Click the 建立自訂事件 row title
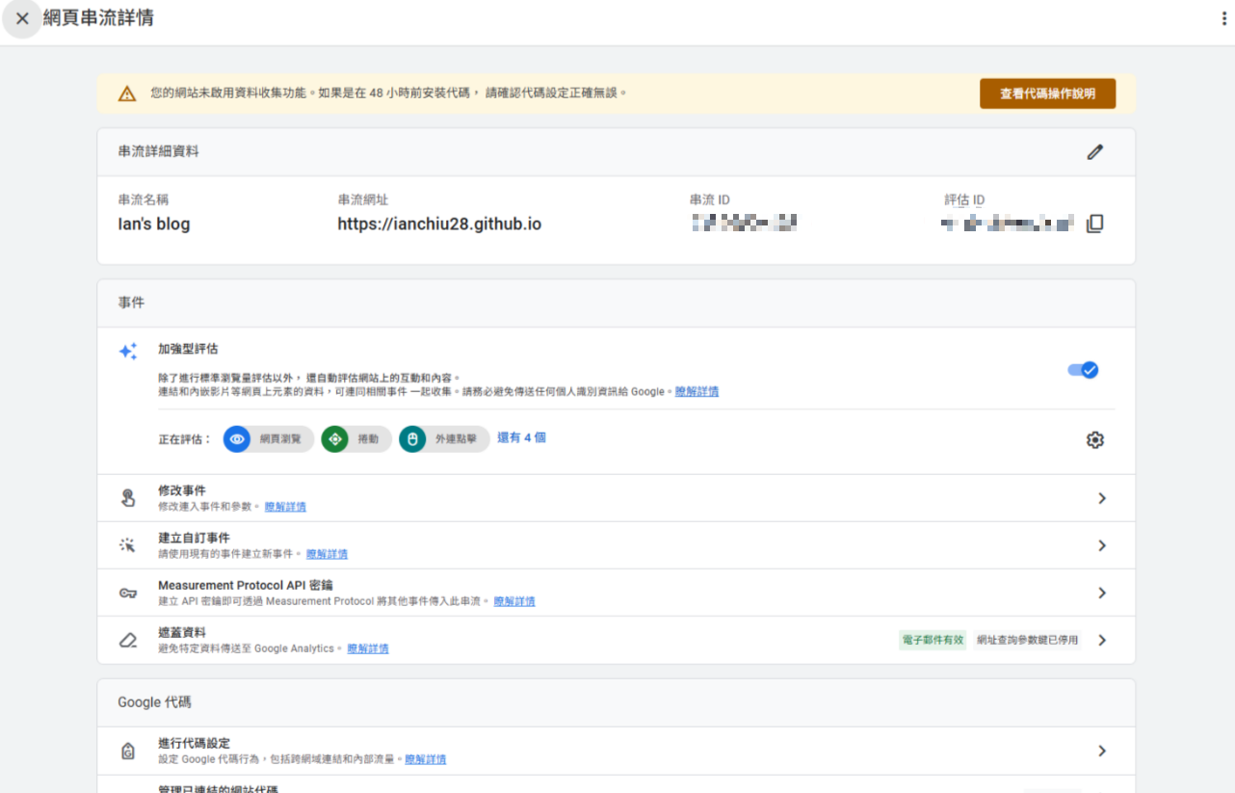The image size is (1235, 793). tap(194, 538)
